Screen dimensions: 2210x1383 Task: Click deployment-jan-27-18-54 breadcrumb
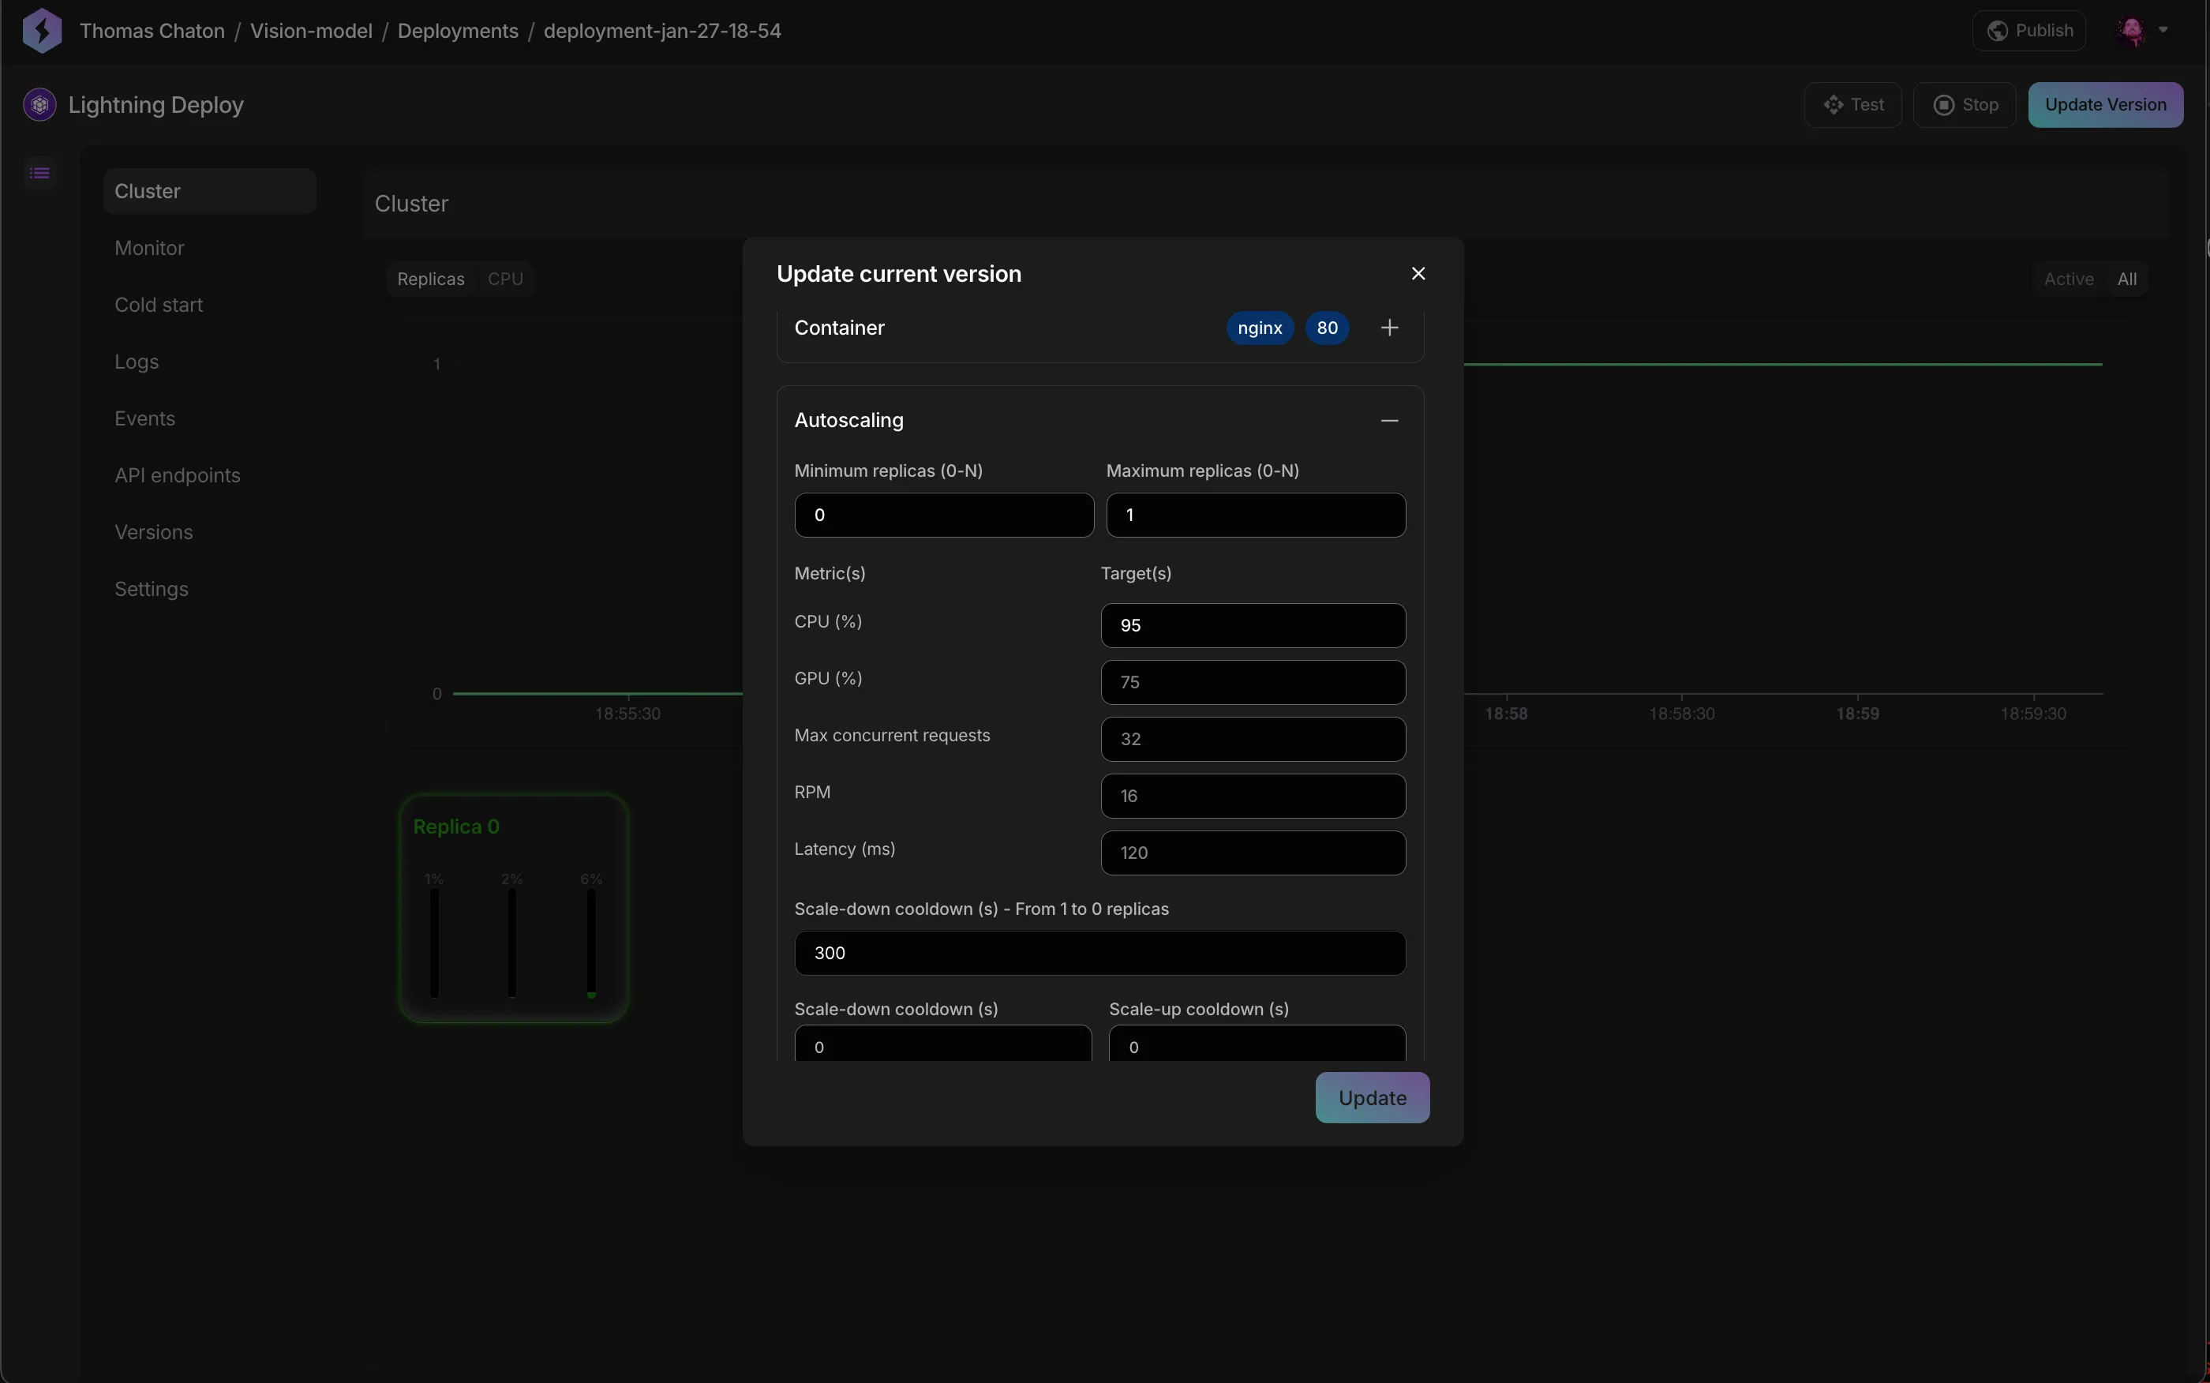point(662,31)
